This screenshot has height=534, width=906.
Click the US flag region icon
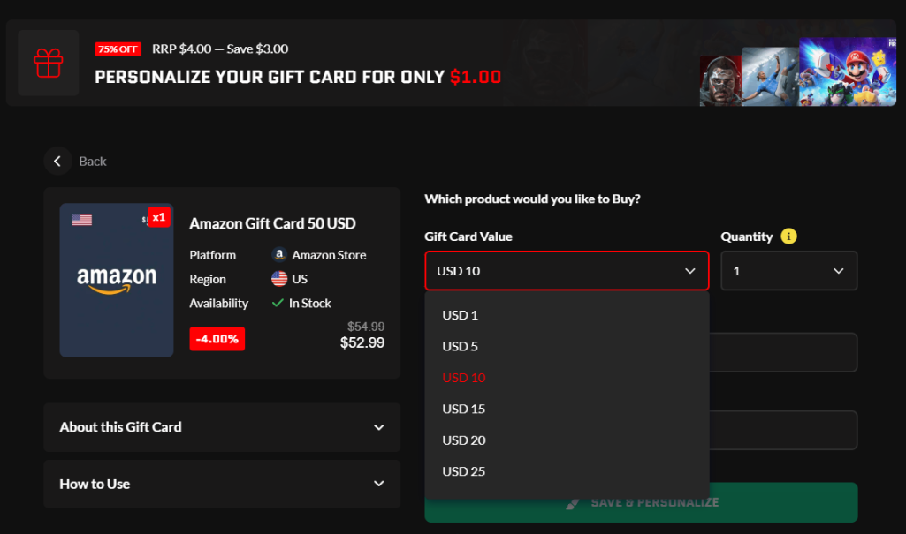(280, 279)
